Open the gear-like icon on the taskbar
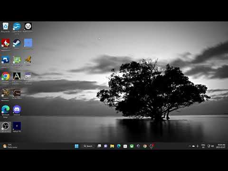Image resolution: width=228 pixels, height=171 pixels. 138,146
